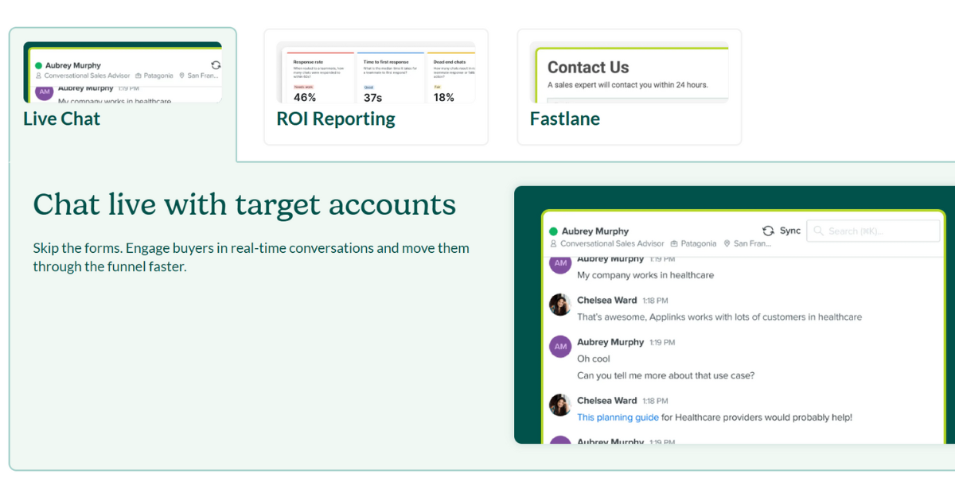Image resolution: width=955 pixels, height=501 pixels.
Task: Click the green dot in the Live Chat thumbnail
Action: tap(38, 65)
